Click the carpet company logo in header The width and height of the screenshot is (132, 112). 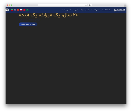point(119,10)
